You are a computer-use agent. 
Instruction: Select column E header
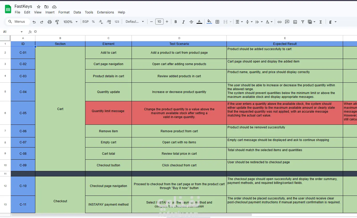tap(285, 38)
